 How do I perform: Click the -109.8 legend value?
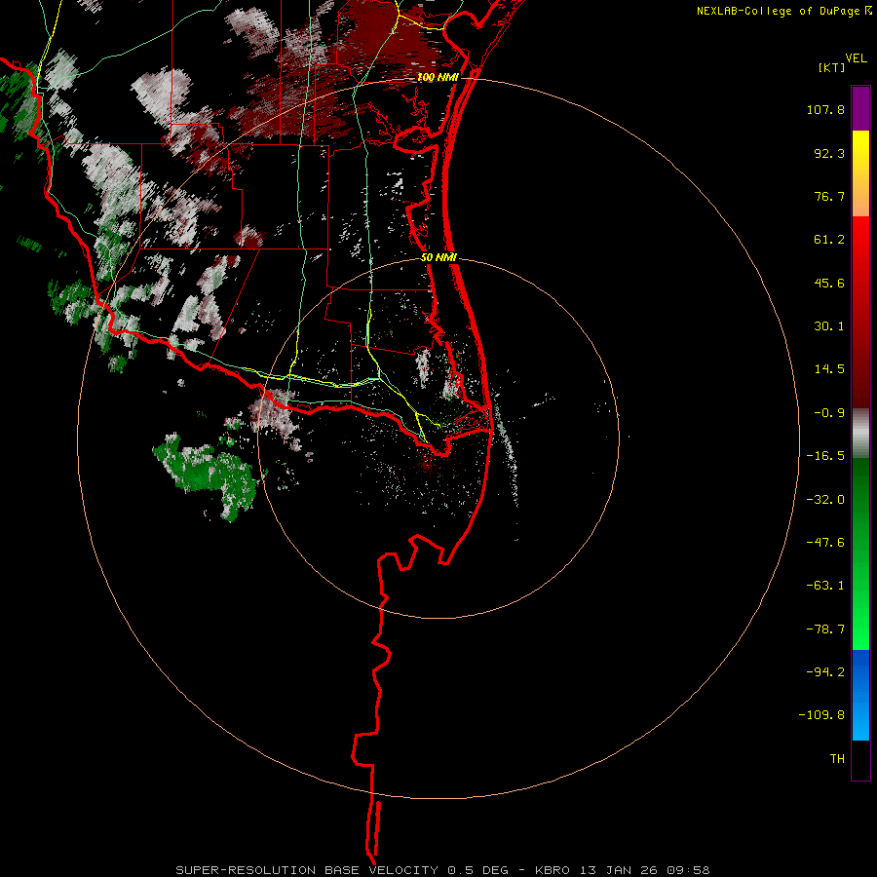pyautogui.click(x=821, y=715)
